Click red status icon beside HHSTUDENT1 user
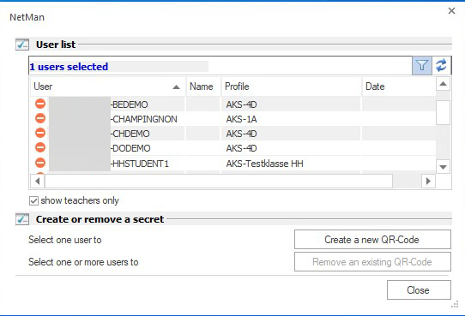The width and height of the screenshot is (465, 316). [x=40, y=163]
